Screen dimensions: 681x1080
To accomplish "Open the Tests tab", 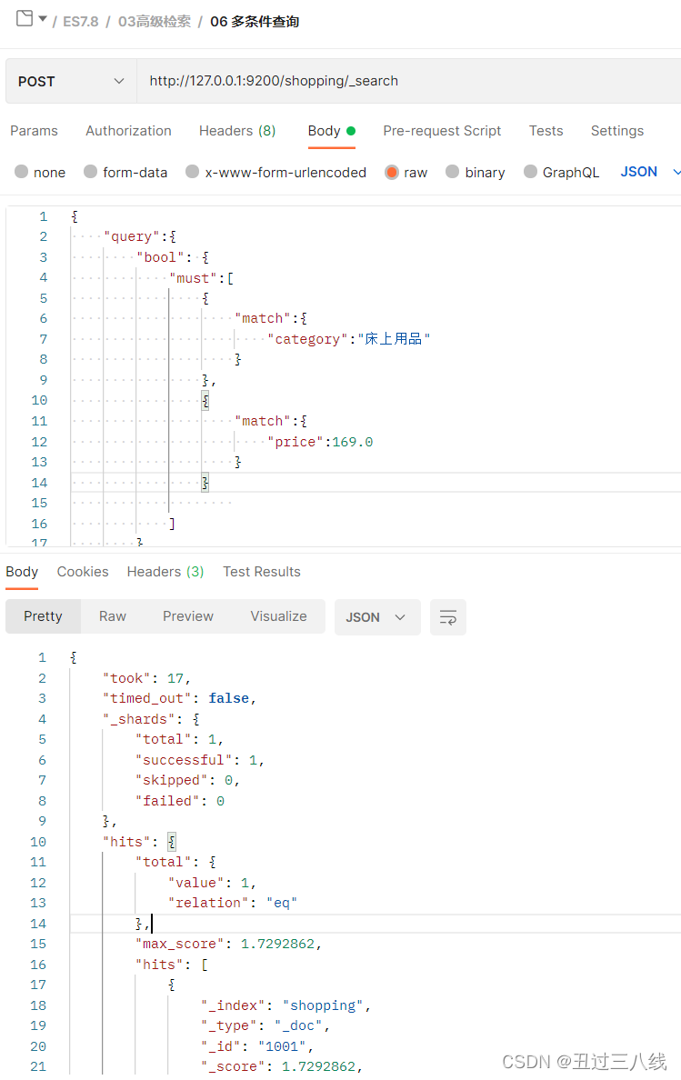I will [546, 131].
